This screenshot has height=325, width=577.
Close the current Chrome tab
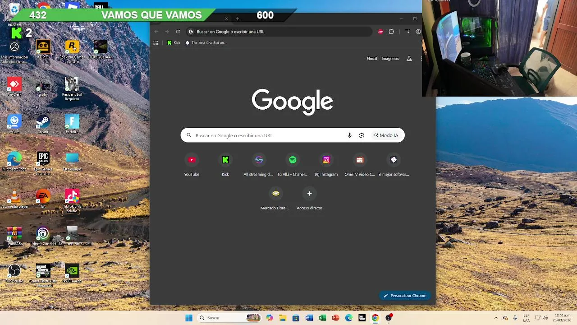[x=227, y=19]
